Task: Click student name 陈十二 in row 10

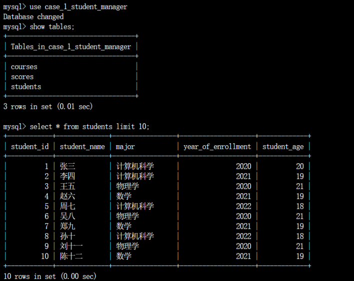Action: click(x=71, y=256)
